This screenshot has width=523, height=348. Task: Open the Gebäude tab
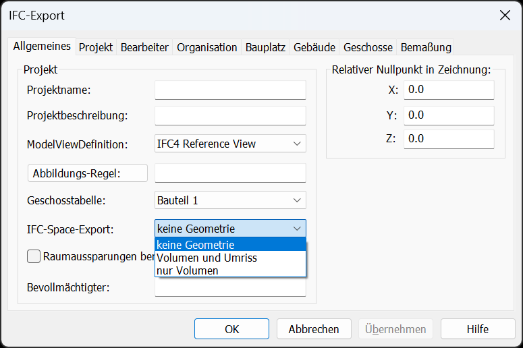coord(314,47)
